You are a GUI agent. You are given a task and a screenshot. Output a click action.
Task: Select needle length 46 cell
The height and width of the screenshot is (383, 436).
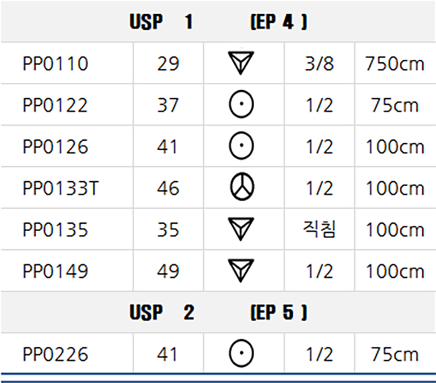tap(168, 188)
